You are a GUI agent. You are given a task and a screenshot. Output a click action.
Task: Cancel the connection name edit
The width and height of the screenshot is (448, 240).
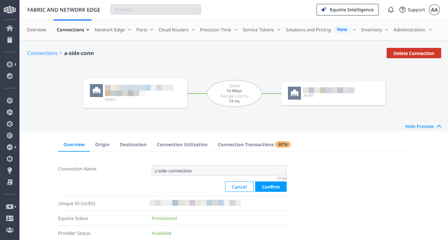pyautogui.click(x=239, y=187)
